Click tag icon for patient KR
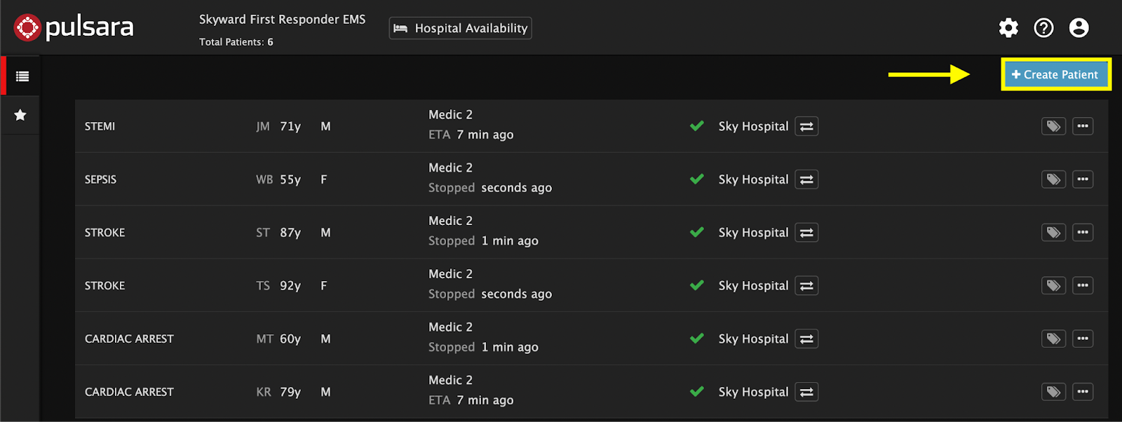 coord(1053,392)
